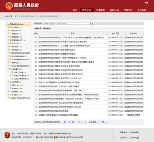Click the 首页 link in top breadcrumb
Screen dimensions: 154x142
pyautogui.click(x=16, y=16)
